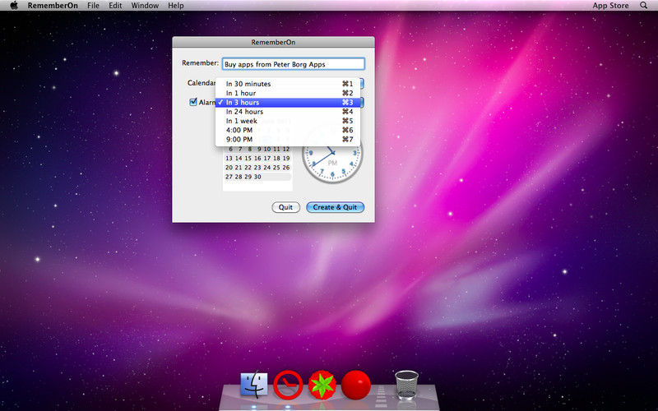Pick In 24 hours alarm option
This screenshot has width=658, height=411.
tap(288, 112)
